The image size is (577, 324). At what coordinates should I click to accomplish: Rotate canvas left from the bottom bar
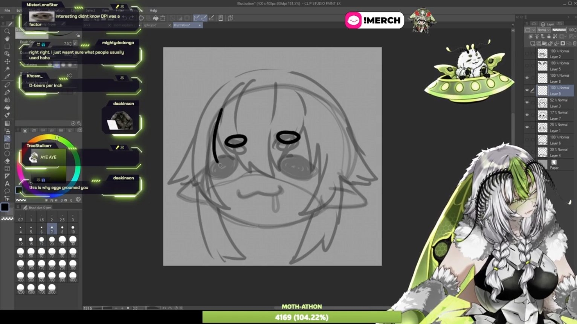[x=164, y=308]
